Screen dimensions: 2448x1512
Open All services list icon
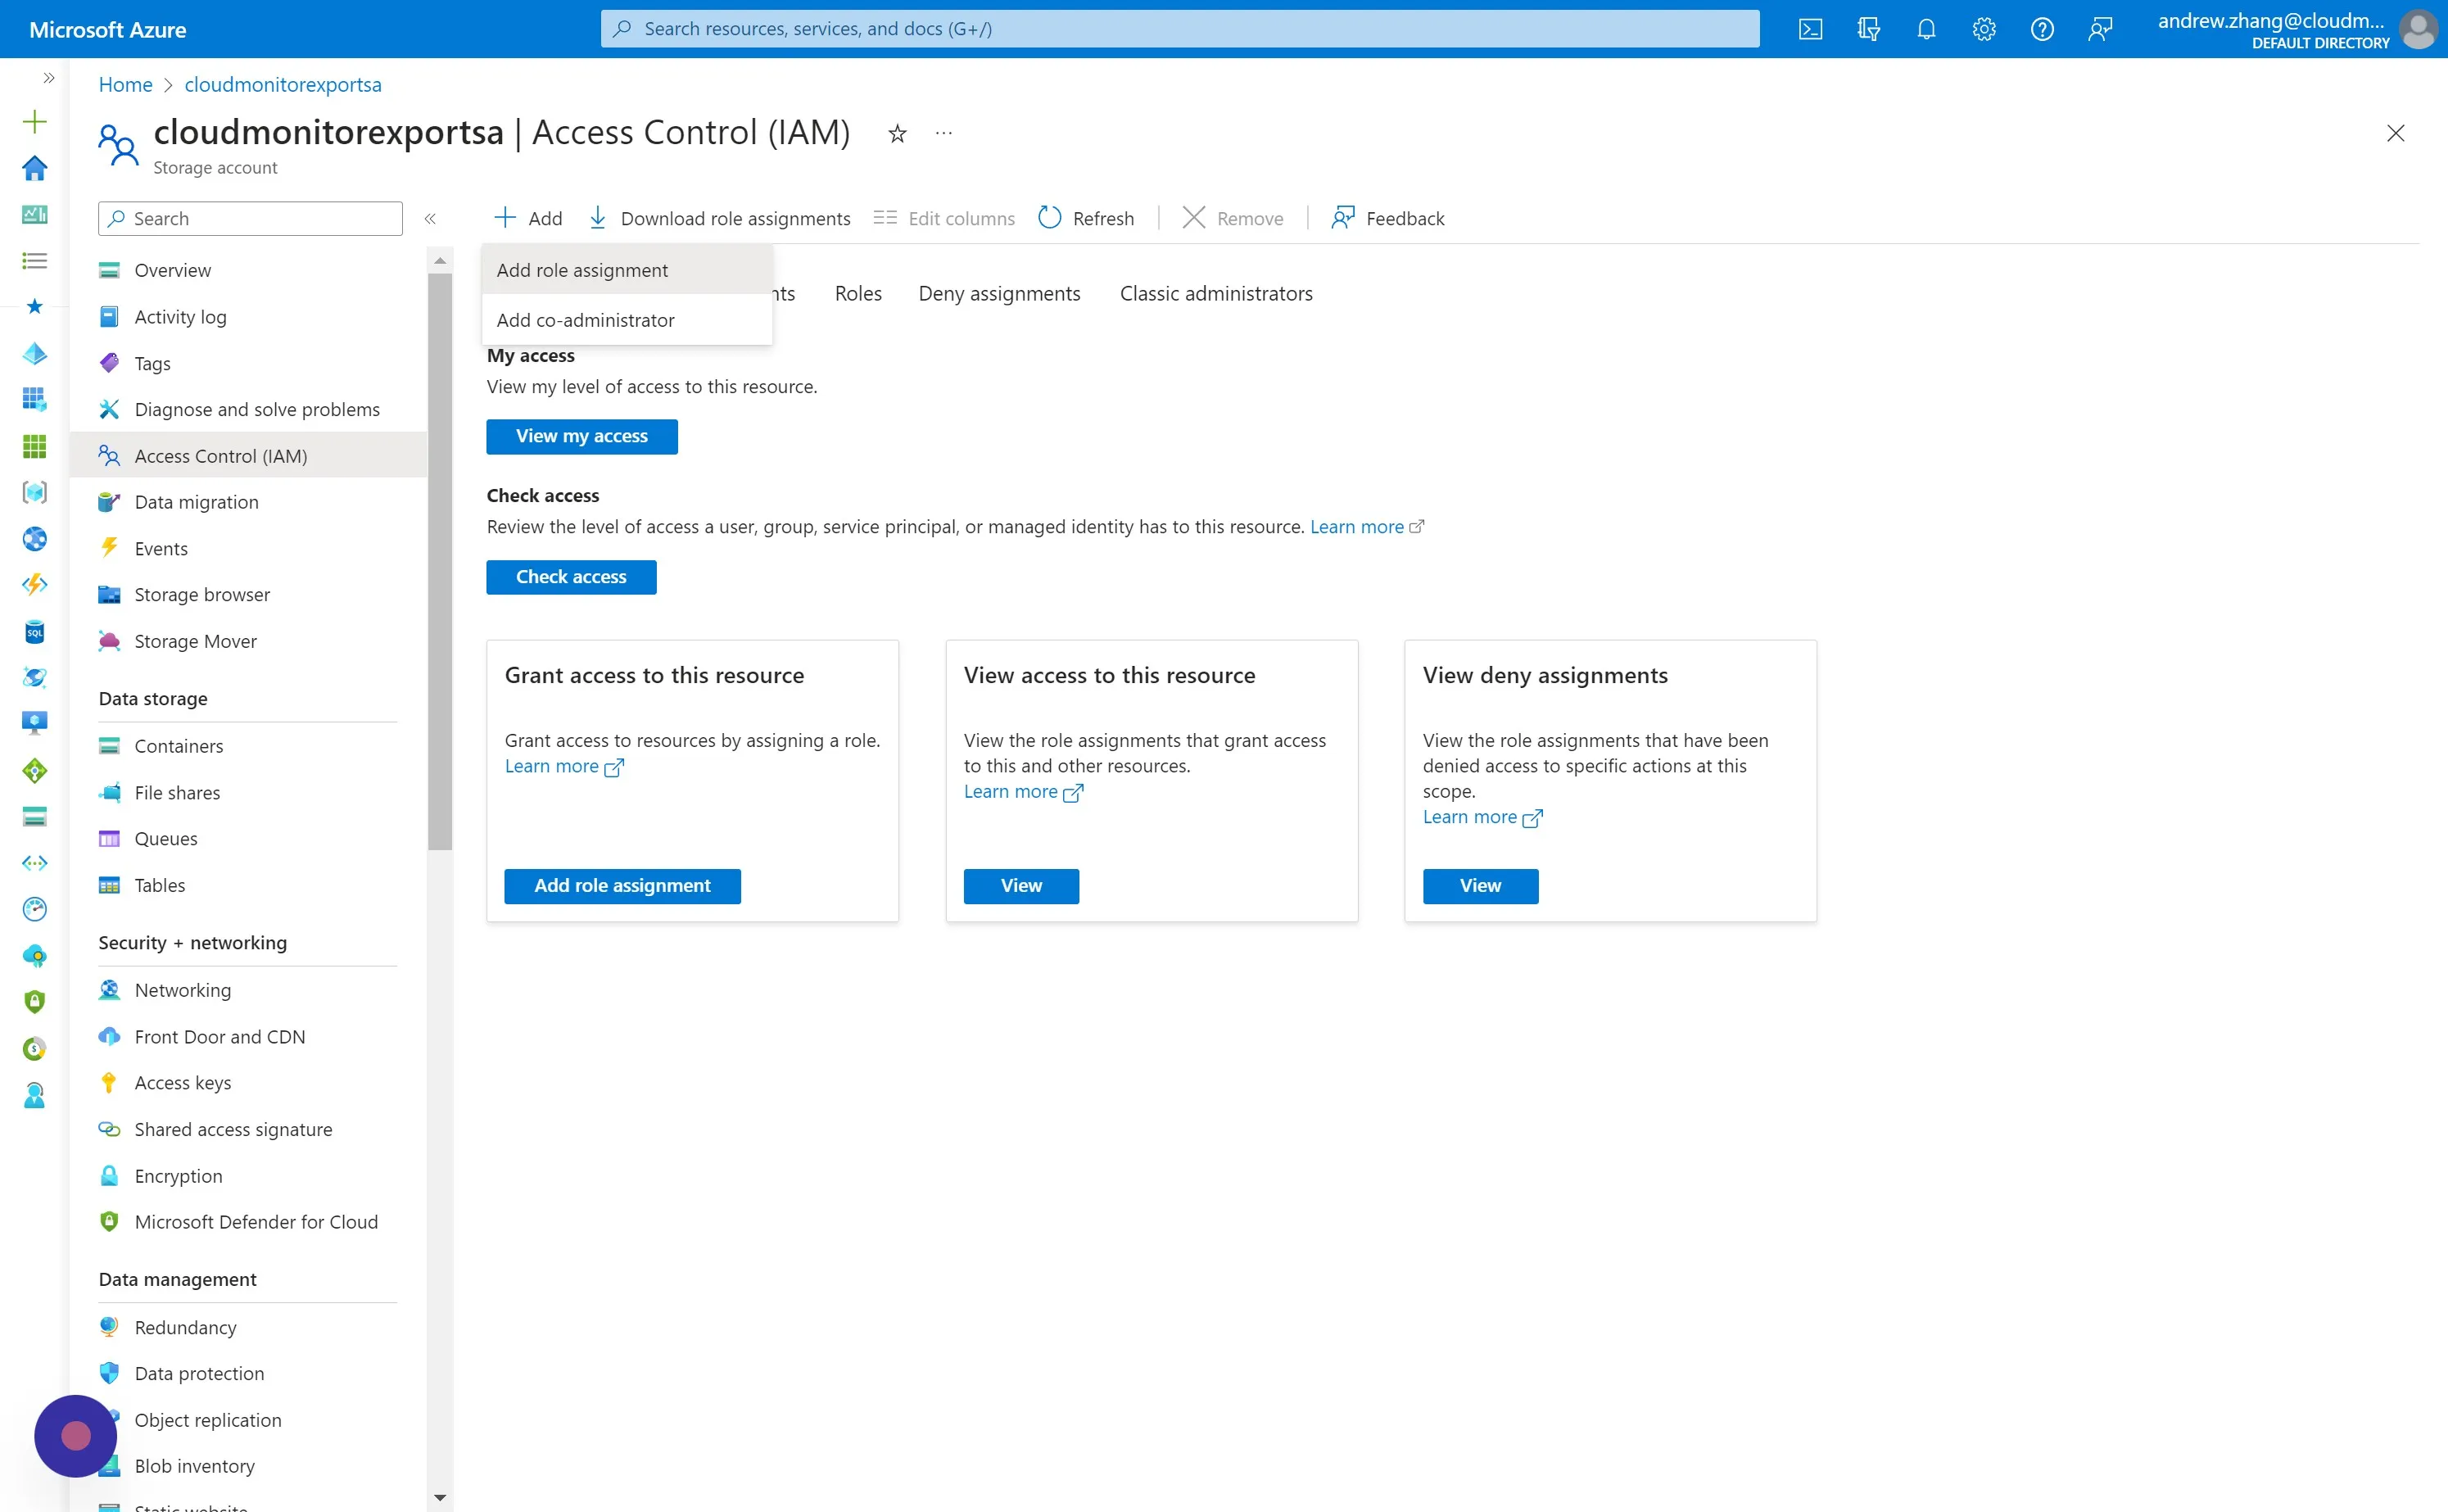click(x=34, y=261)
